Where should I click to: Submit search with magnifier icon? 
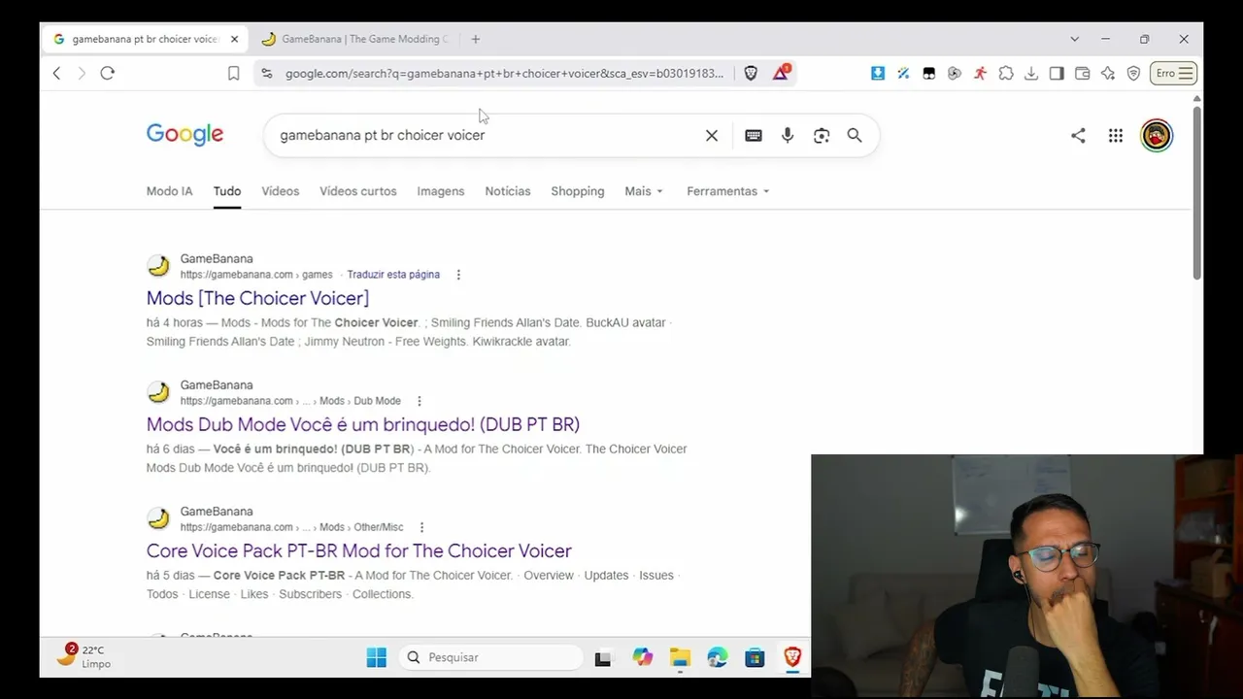click(855, 136)
